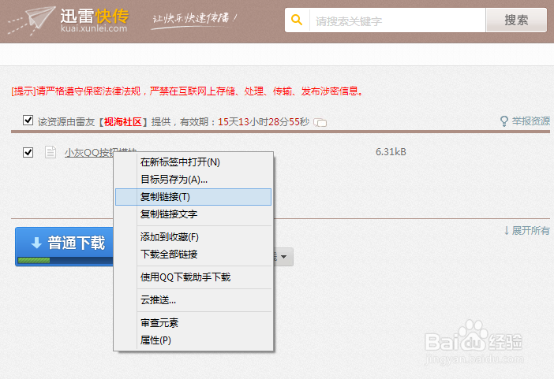This screenshot has width=554, height=379.
Task: Toggle the checkbox next to 该资源由雷友
Action: [28, 121]
